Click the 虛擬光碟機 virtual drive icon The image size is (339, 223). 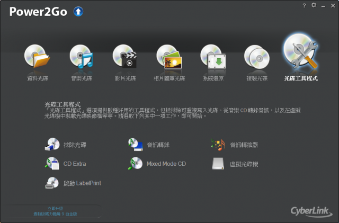pos(218,164)
